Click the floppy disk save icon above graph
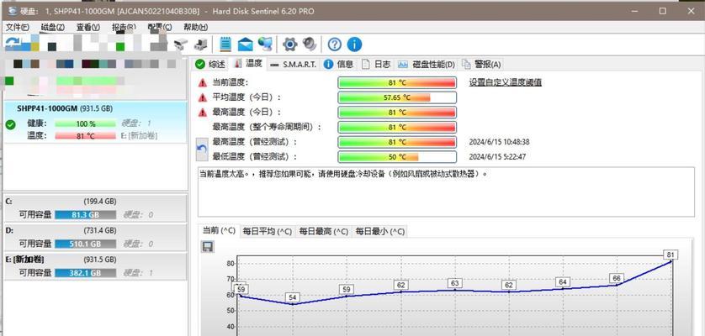This screenshot has width=705, height=336. [x=208, y=247]
